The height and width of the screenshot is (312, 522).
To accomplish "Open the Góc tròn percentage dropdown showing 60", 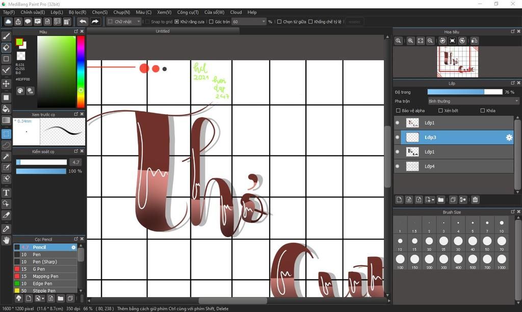I will (249, 21).
